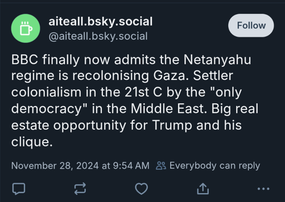Click the Middle East phrase in the post
Image resolution: width=285 pixels, height=202 pixels.
[169, 109]
